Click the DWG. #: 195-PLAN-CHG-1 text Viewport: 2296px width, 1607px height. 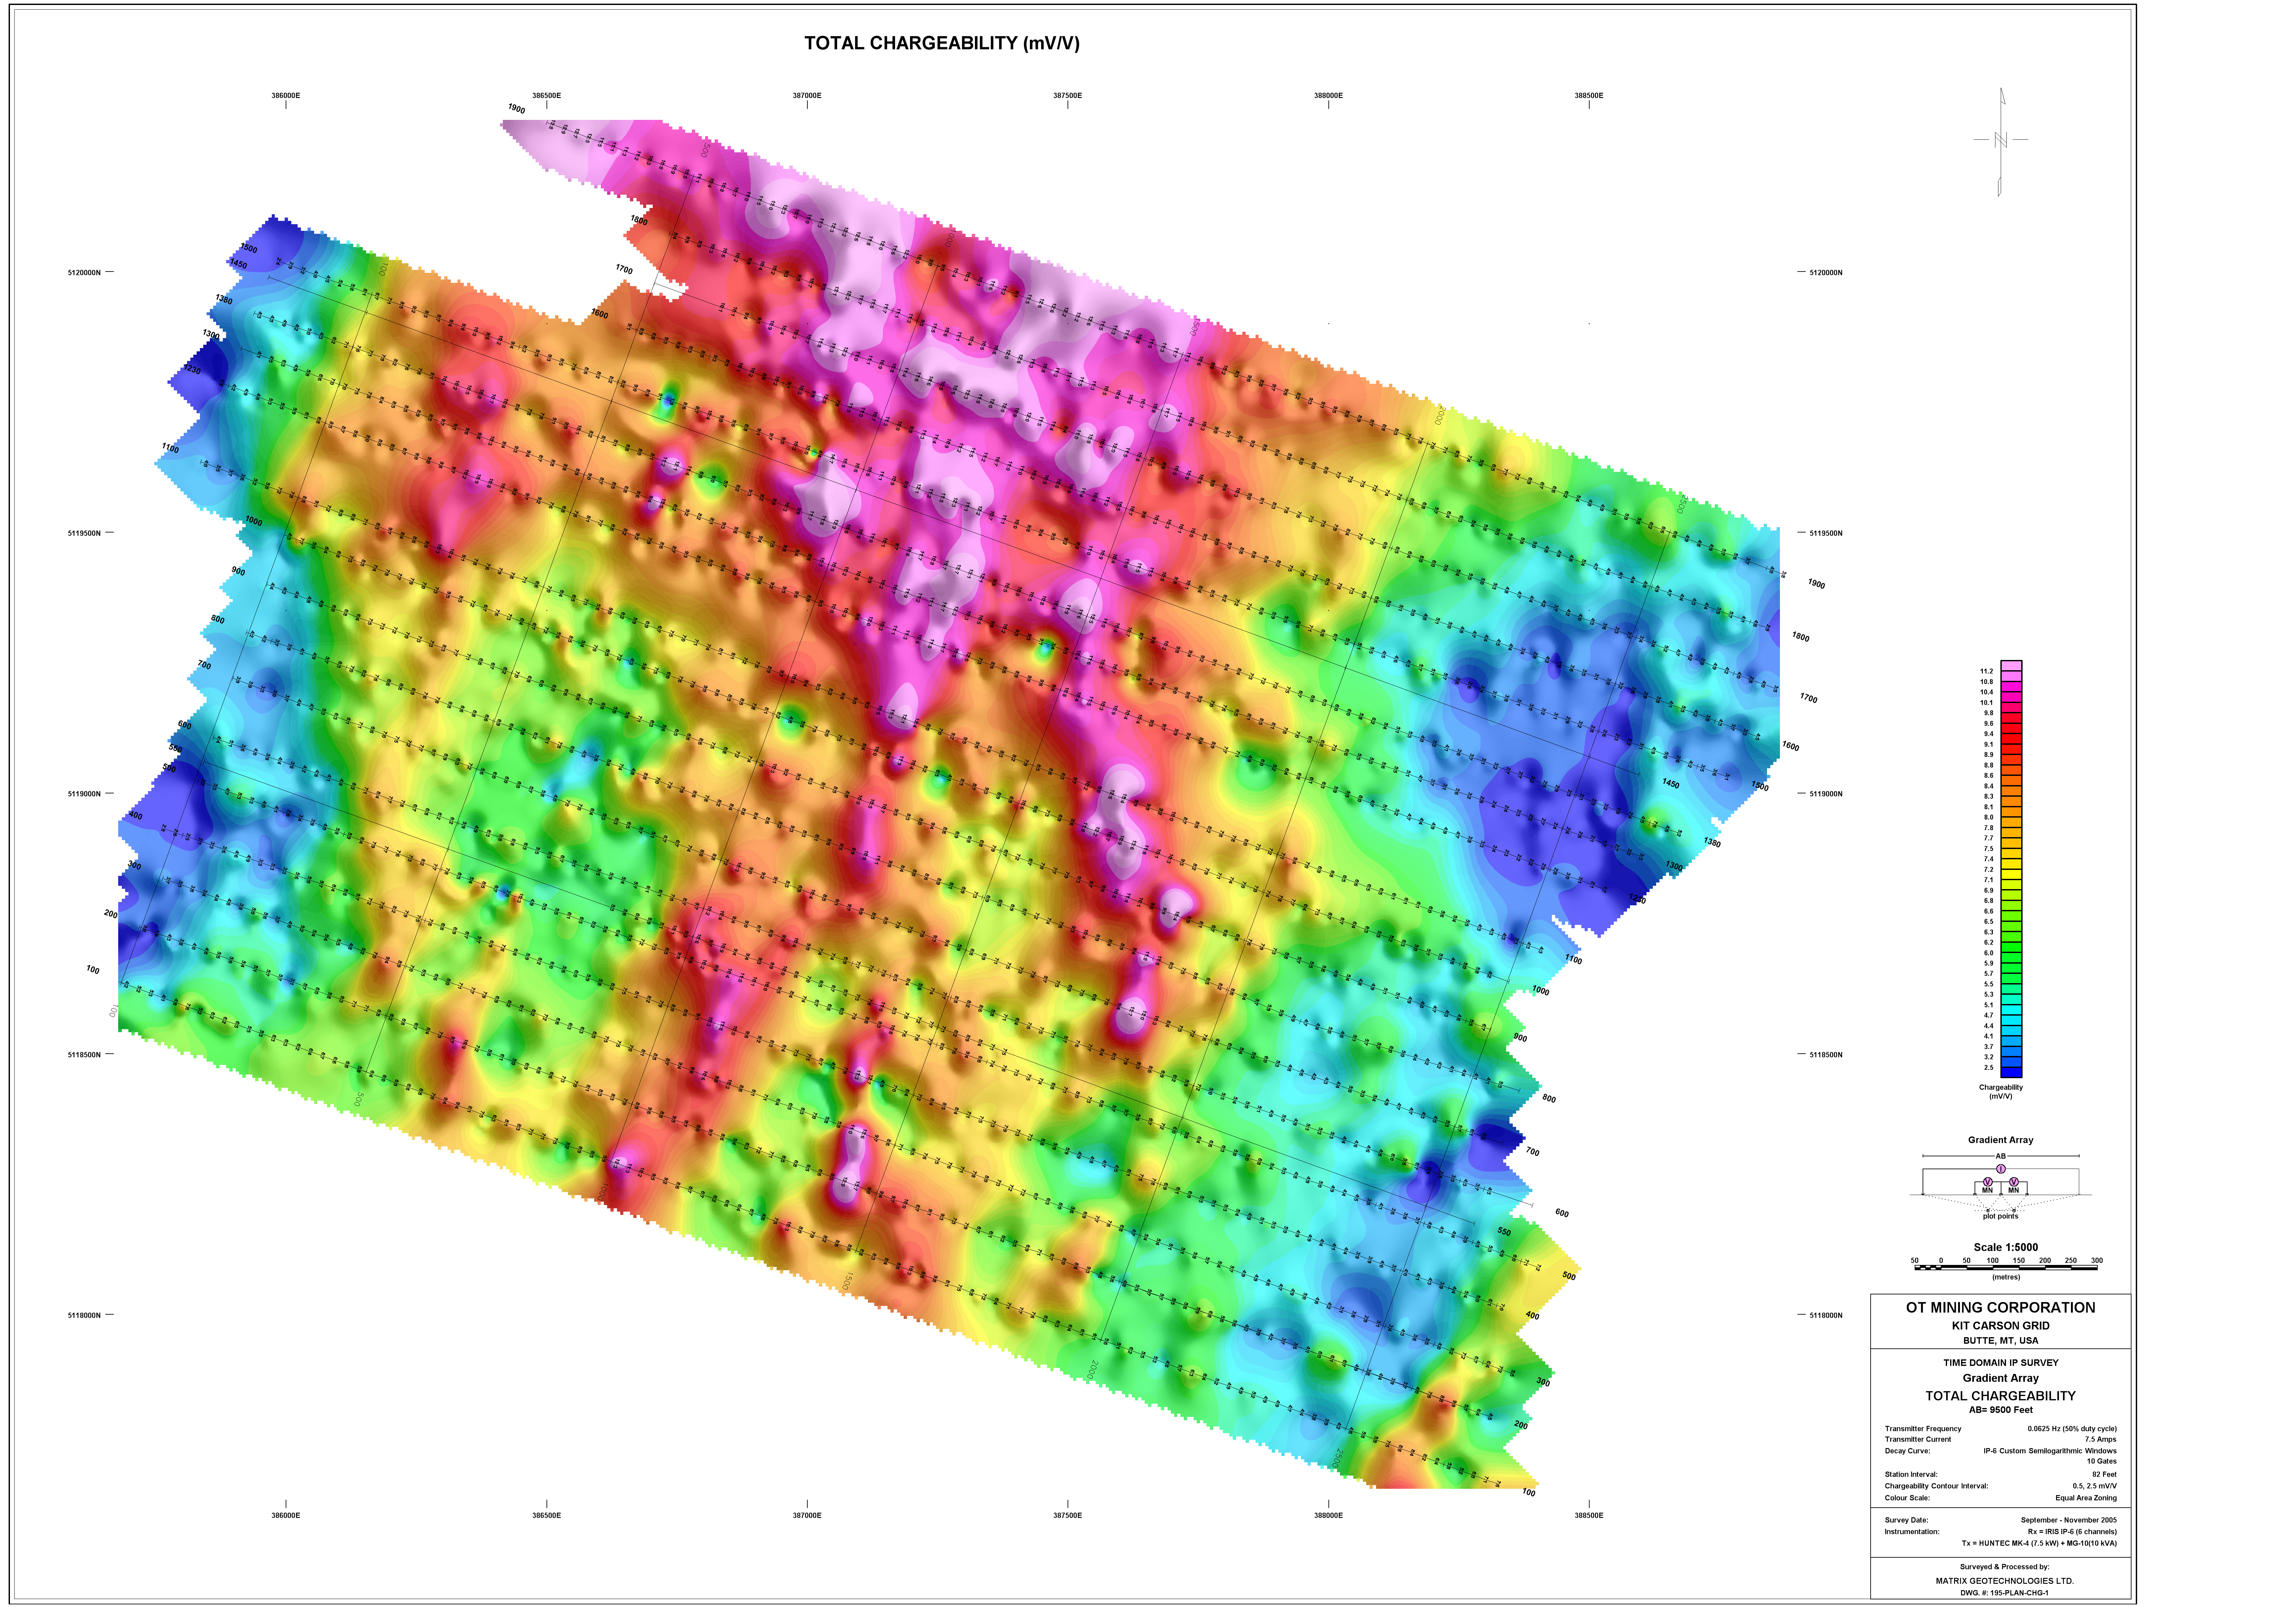(x=2004, y=1593)
